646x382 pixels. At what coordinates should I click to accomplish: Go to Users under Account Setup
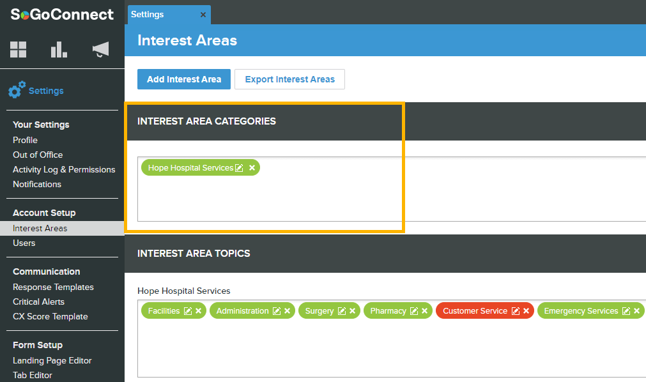click(24, 243)
